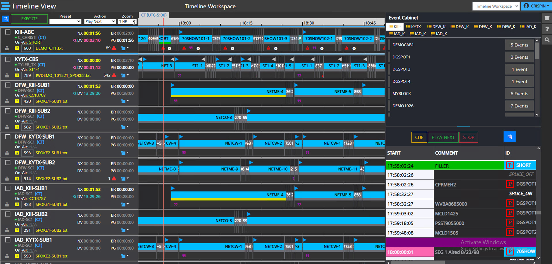This screenshot has width=552, height=264.
Task: Click the archive box icon in right sidebar
Action: pyautogui.click(x=547, y=18)
